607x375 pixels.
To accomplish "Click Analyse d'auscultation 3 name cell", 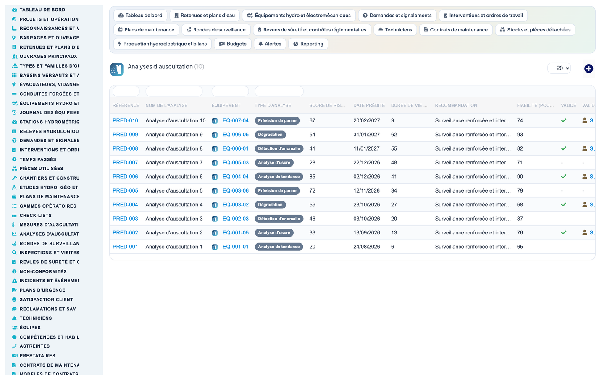I will 174,219.
